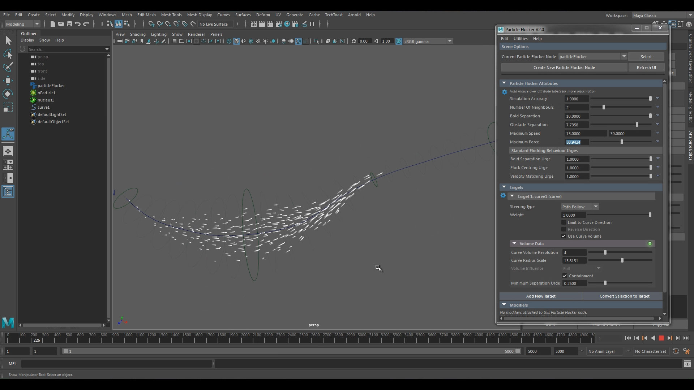Open the Steering Type Path Follow dropdown

coord(580,207)
